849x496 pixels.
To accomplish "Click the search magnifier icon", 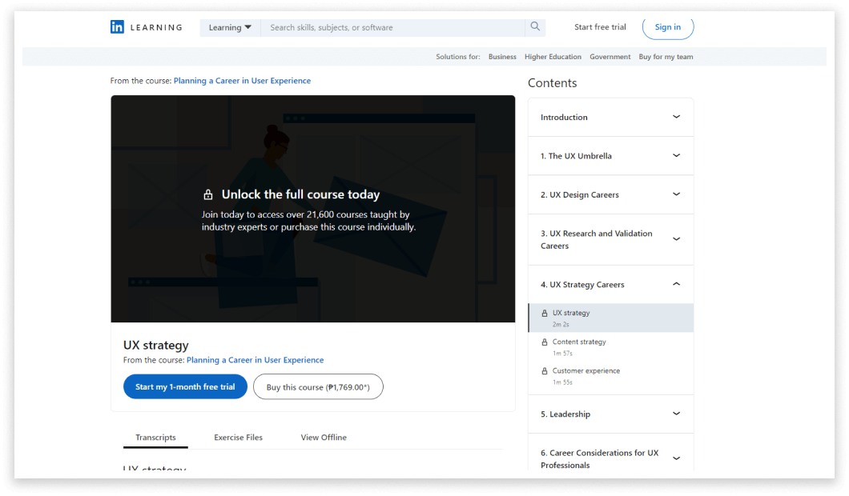I will pos(535,26).
